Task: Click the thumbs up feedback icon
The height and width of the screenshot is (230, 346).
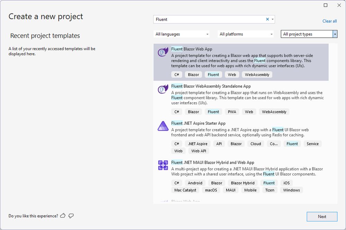Action: pos(63,216)
